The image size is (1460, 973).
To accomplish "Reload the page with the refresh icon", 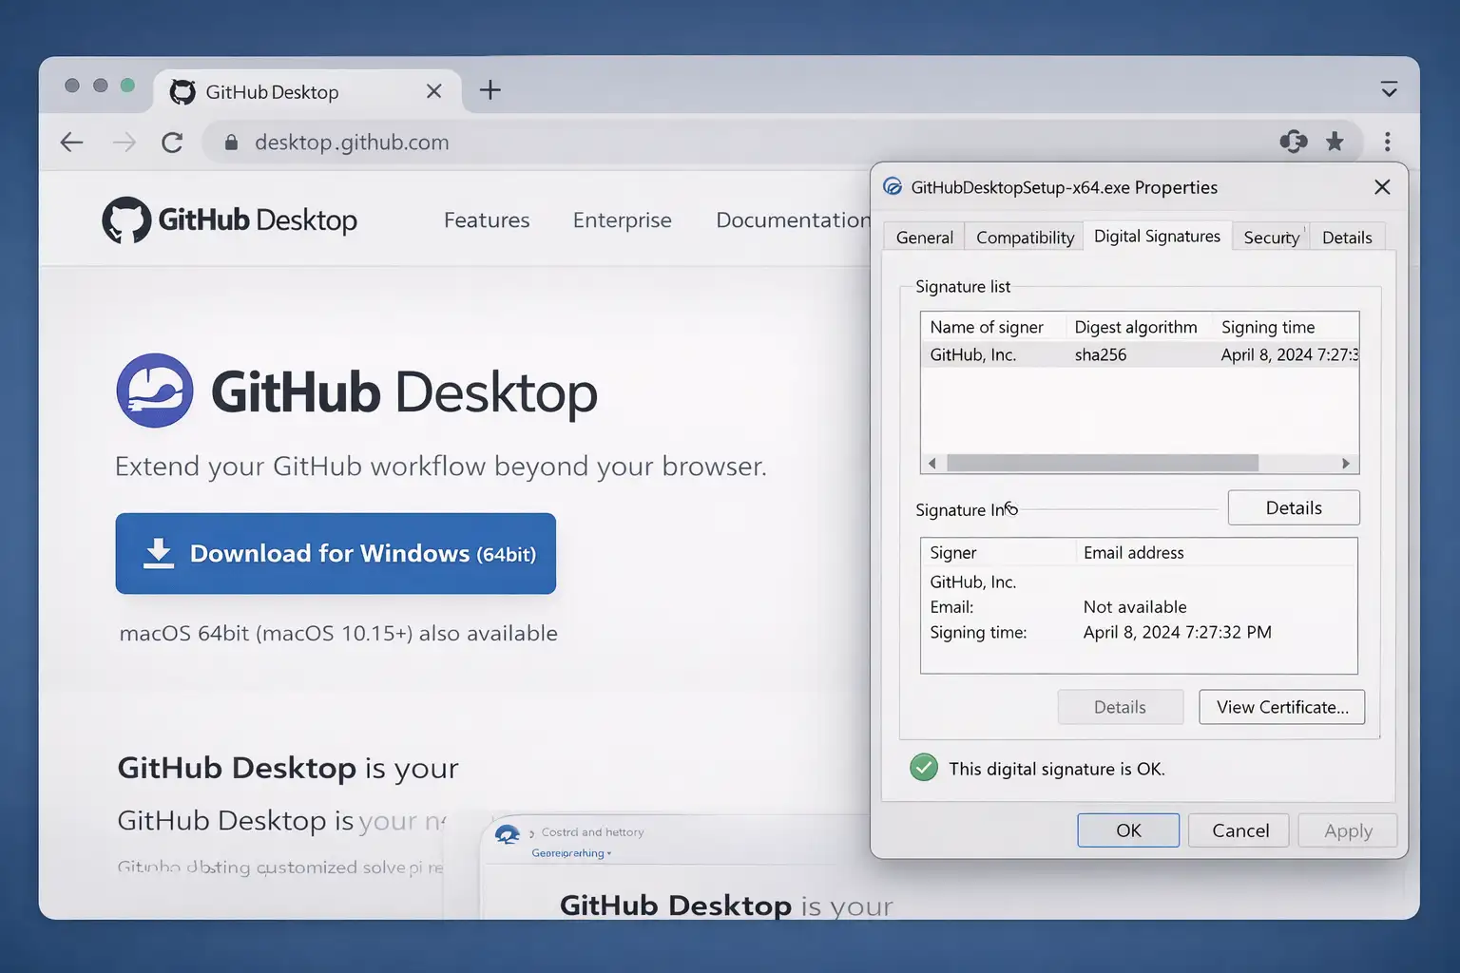I will click(172, 142).
